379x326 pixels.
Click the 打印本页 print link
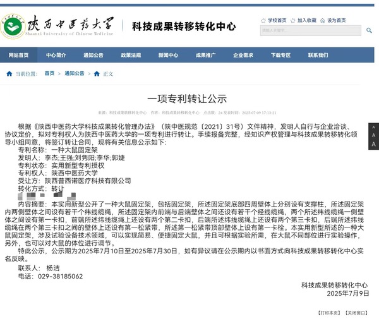[x=328, y=313]
